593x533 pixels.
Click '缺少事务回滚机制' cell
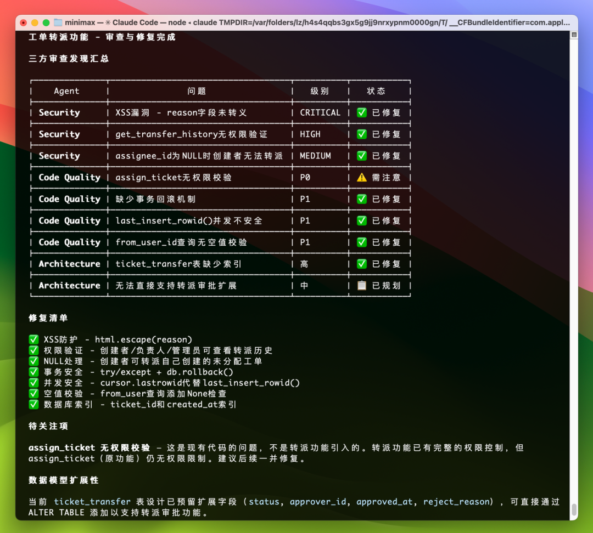tap(155, 199)
